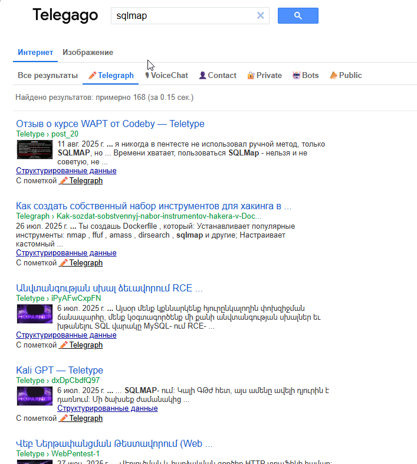Select the Private filter tab

tap(264, 76)
